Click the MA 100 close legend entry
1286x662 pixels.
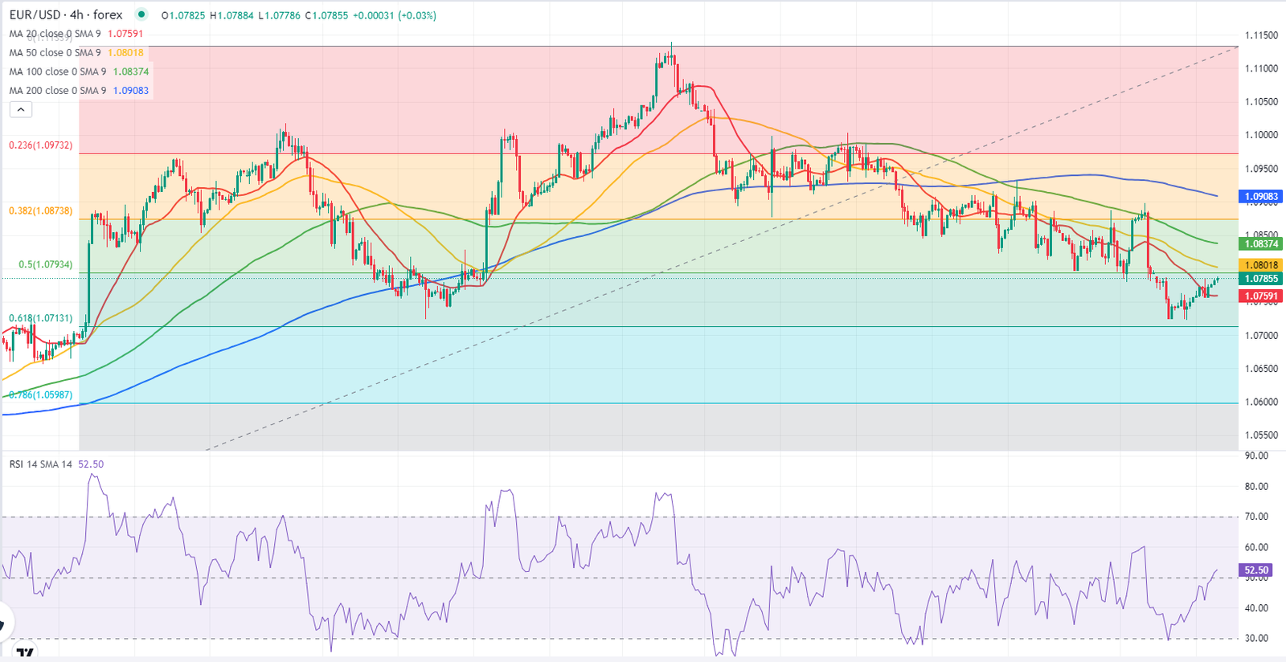tap(57, 72)
